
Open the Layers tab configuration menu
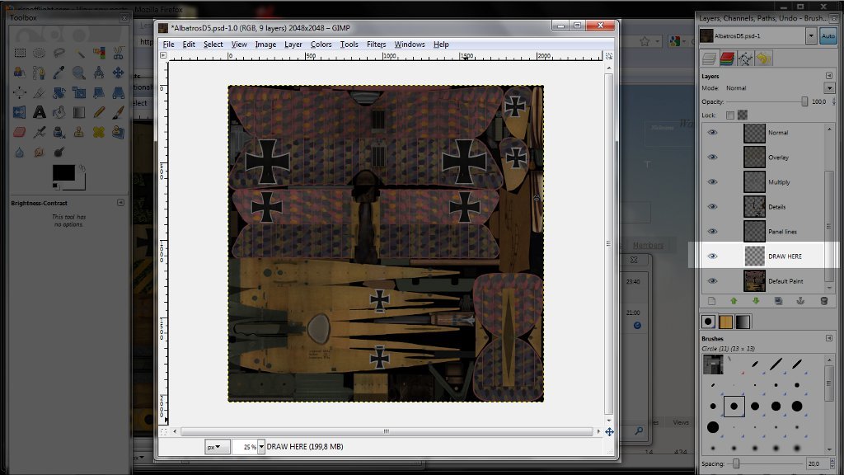click(x=829, y=76)
